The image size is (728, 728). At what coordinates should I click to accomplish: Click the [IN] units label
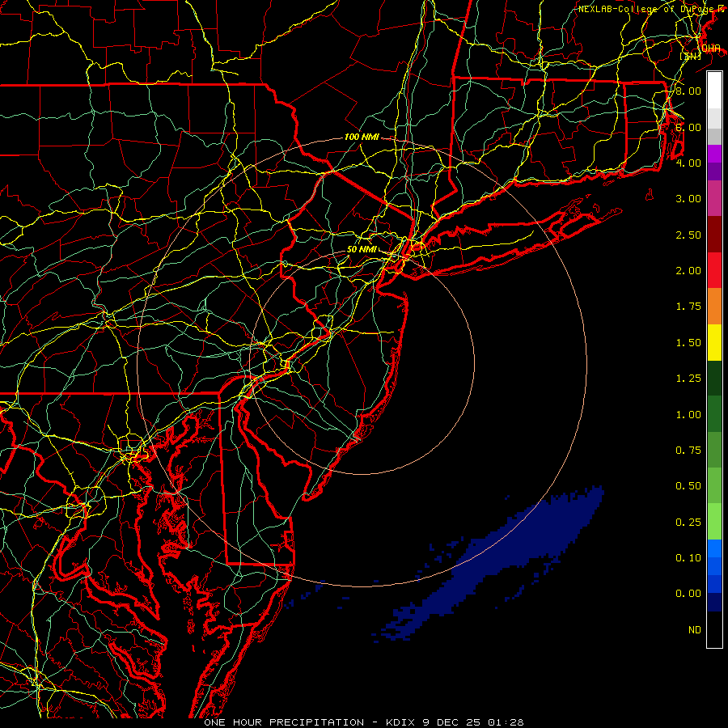click(691, 57)
